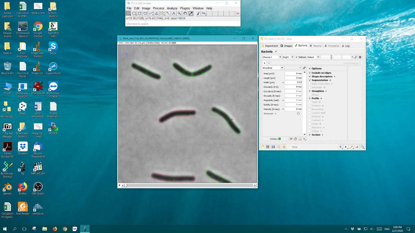Switch to the Experiment tab
The height and width of the screenshot is (233, 415).
[x=270, y=46]
